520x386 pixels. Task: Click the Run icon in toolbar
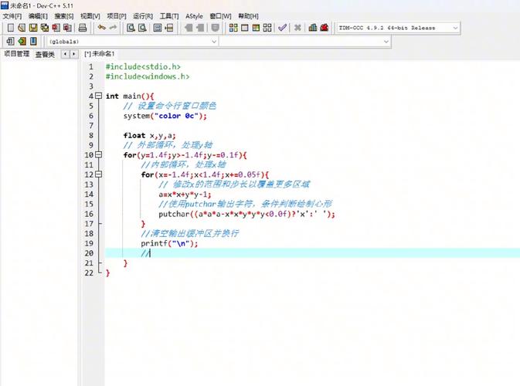pyautogui.click(x=245, y=28)
